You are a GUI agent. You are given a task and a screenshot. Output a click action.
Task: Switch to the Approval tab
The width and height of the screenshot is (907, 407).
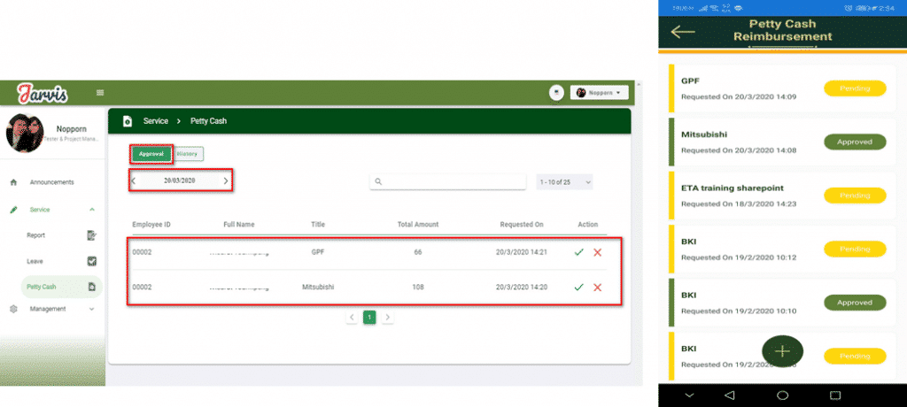(x=151, y=154)
